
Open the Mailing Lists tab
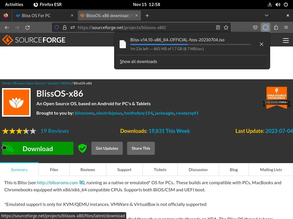[x=271, y=170]
